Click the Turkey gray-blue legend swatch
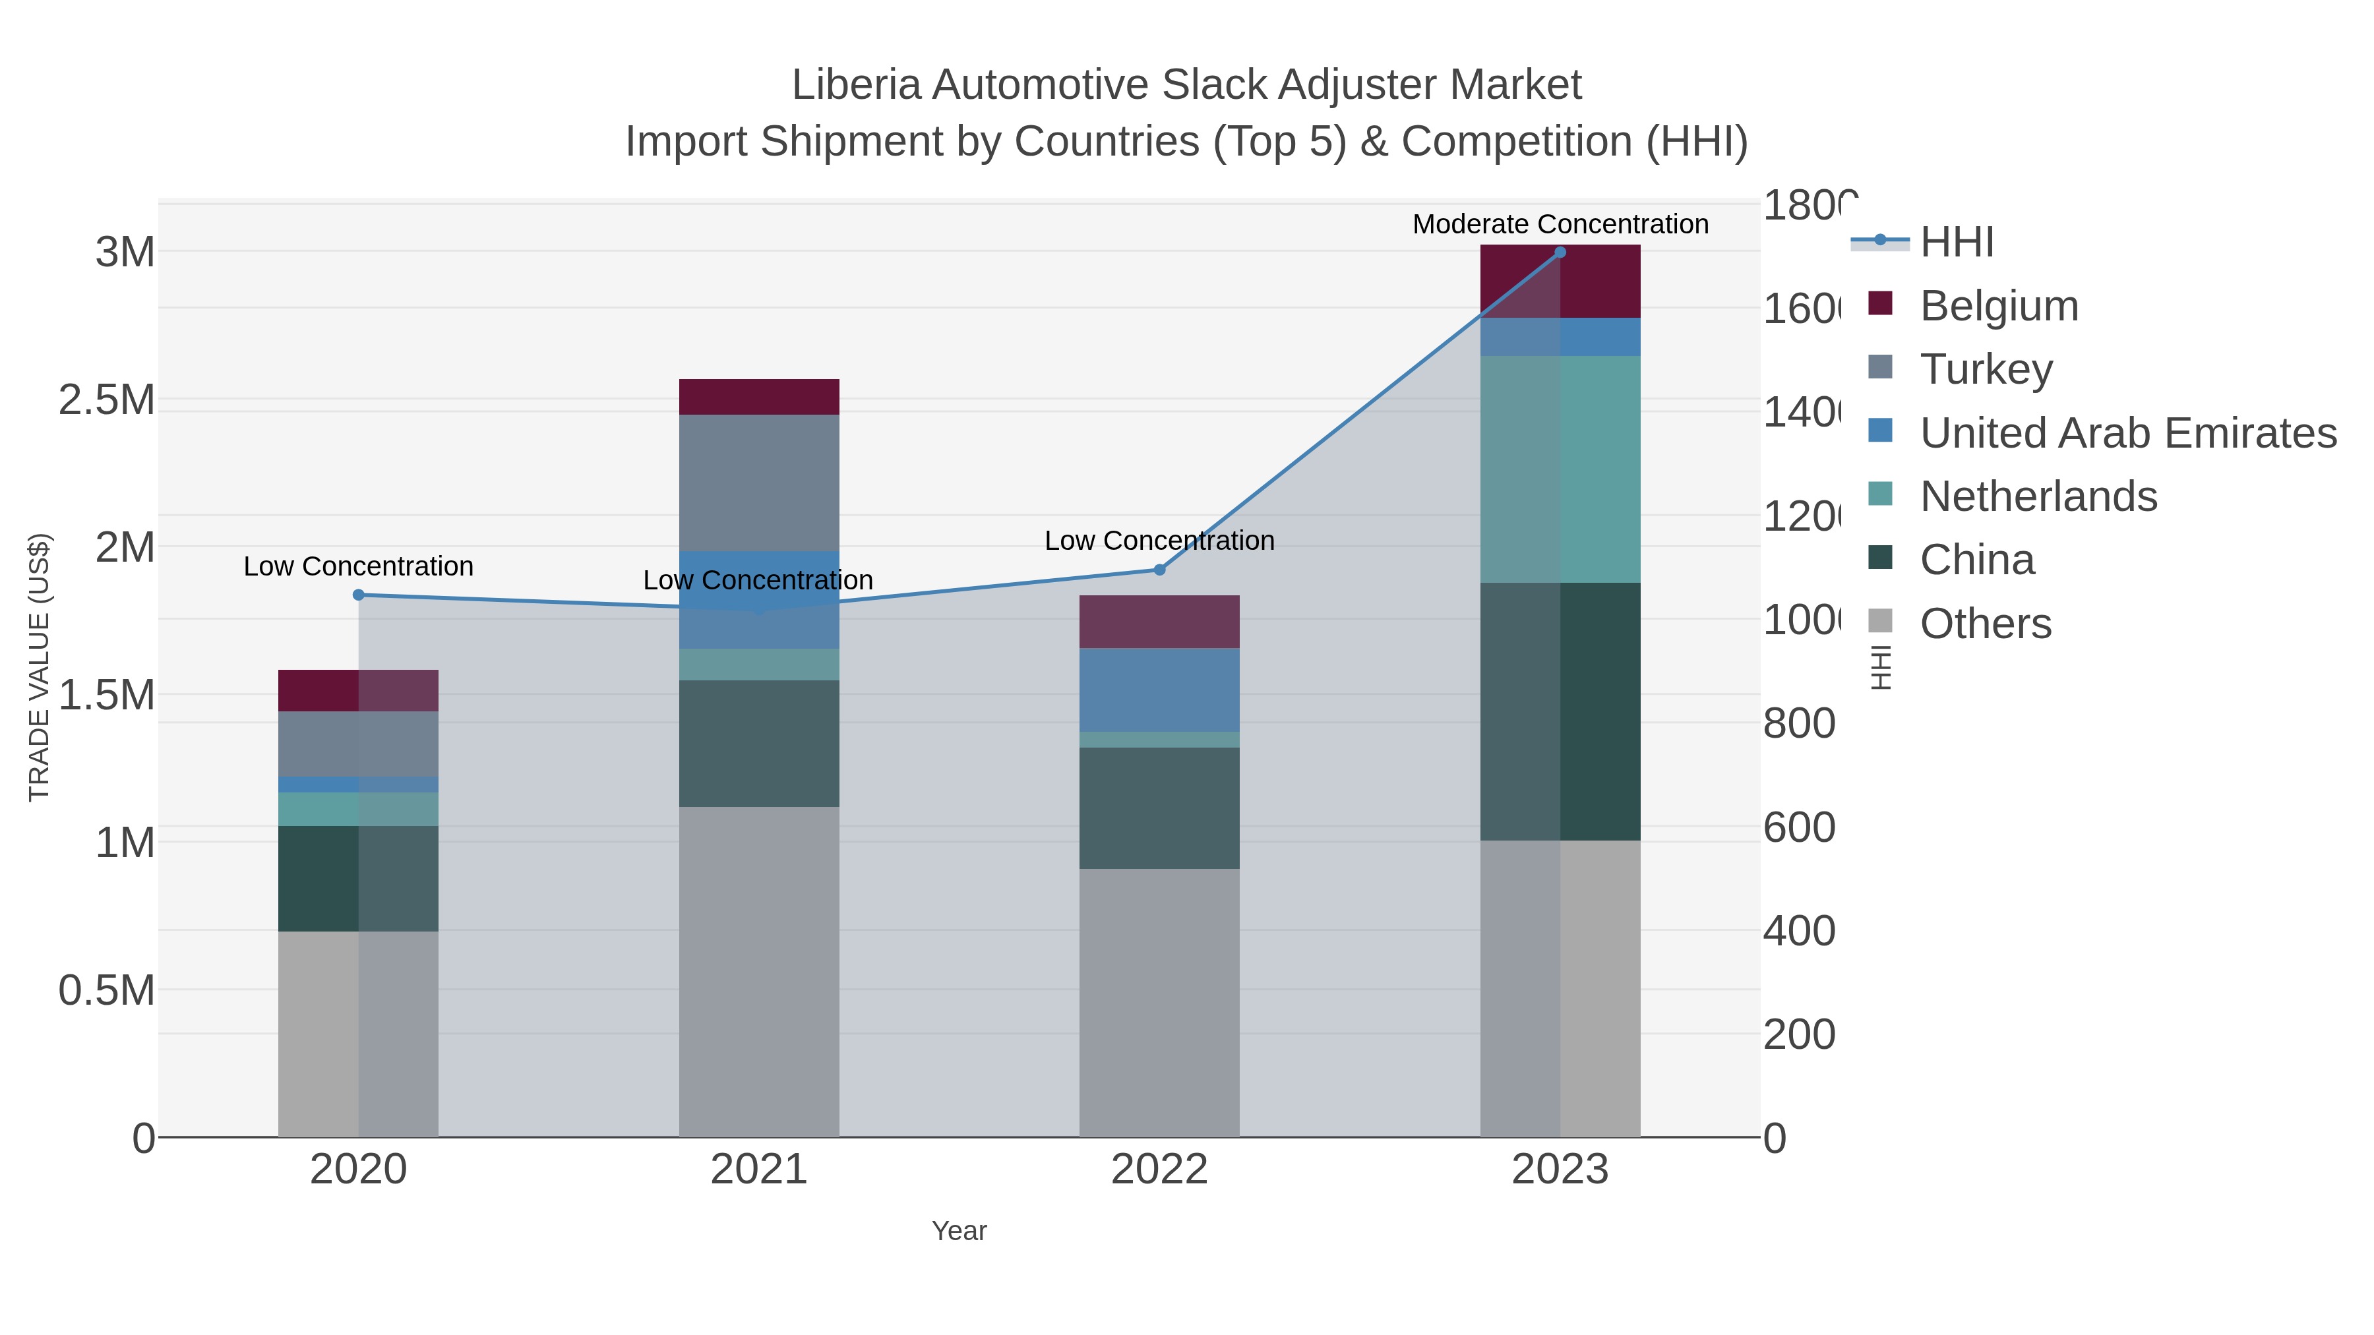 [x=1880, y=367]
